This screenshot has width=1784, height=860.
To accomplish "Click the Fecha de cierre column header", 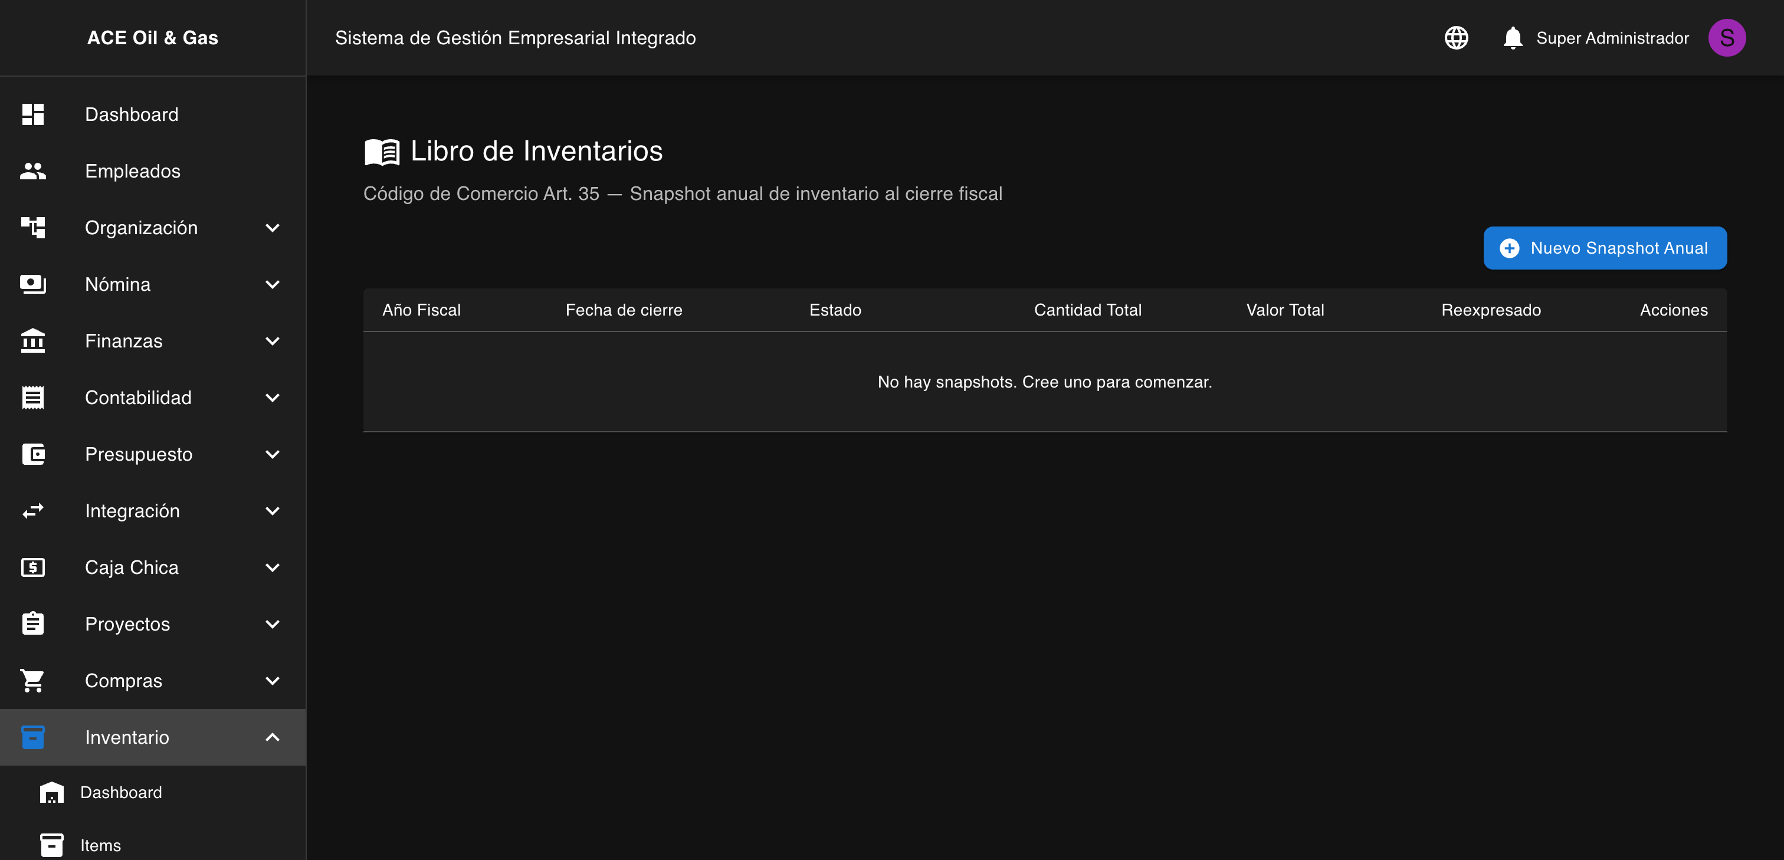I will tap(624, 310).
